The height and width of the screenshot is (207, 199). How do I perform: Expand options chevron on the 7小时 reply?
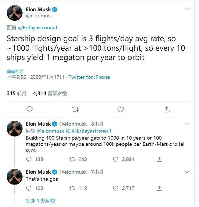(x=187, y=172)
